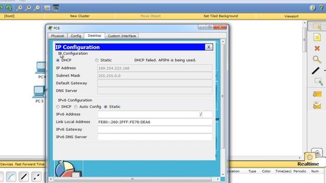Click the [Root] navigation button

click(x=9, y=16)
